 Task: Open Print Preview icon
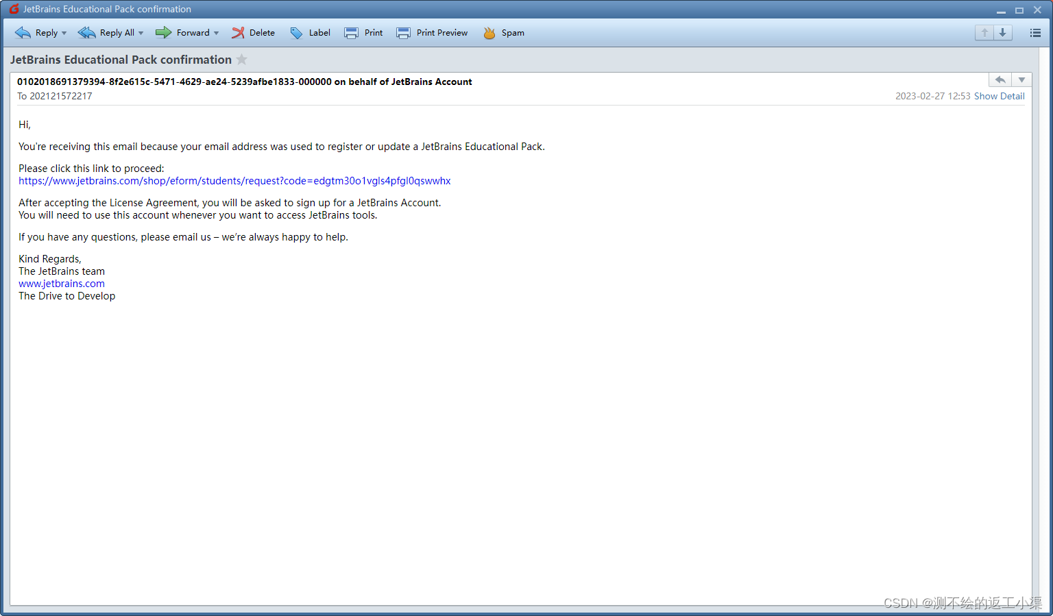pyautogui.click(x=403, y=33)
